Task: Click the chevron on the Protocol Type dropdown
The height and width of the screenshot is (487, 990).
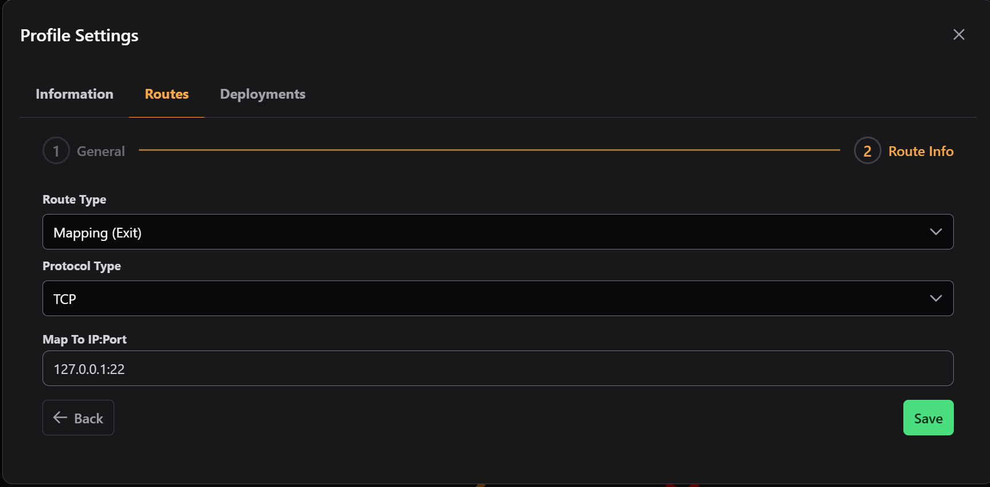Action: point(936,298)
